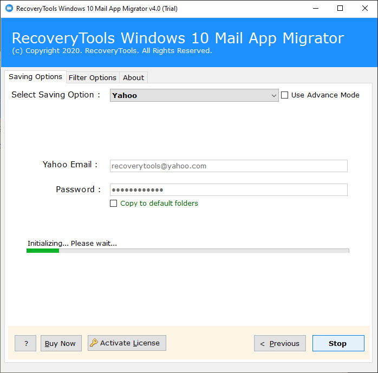Click the key icon on Activate License

point(94,342)
